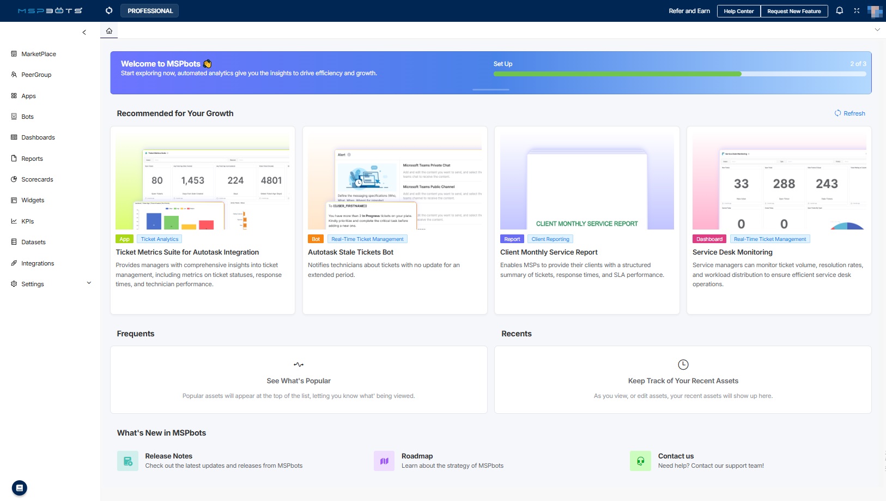
Task: Click the Help Center button
Action: pyautogui.click(x=738, y=11)
